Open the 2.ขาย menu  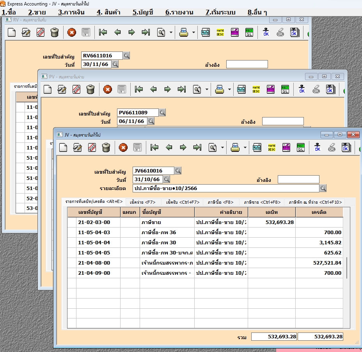[x=37, y=12]
